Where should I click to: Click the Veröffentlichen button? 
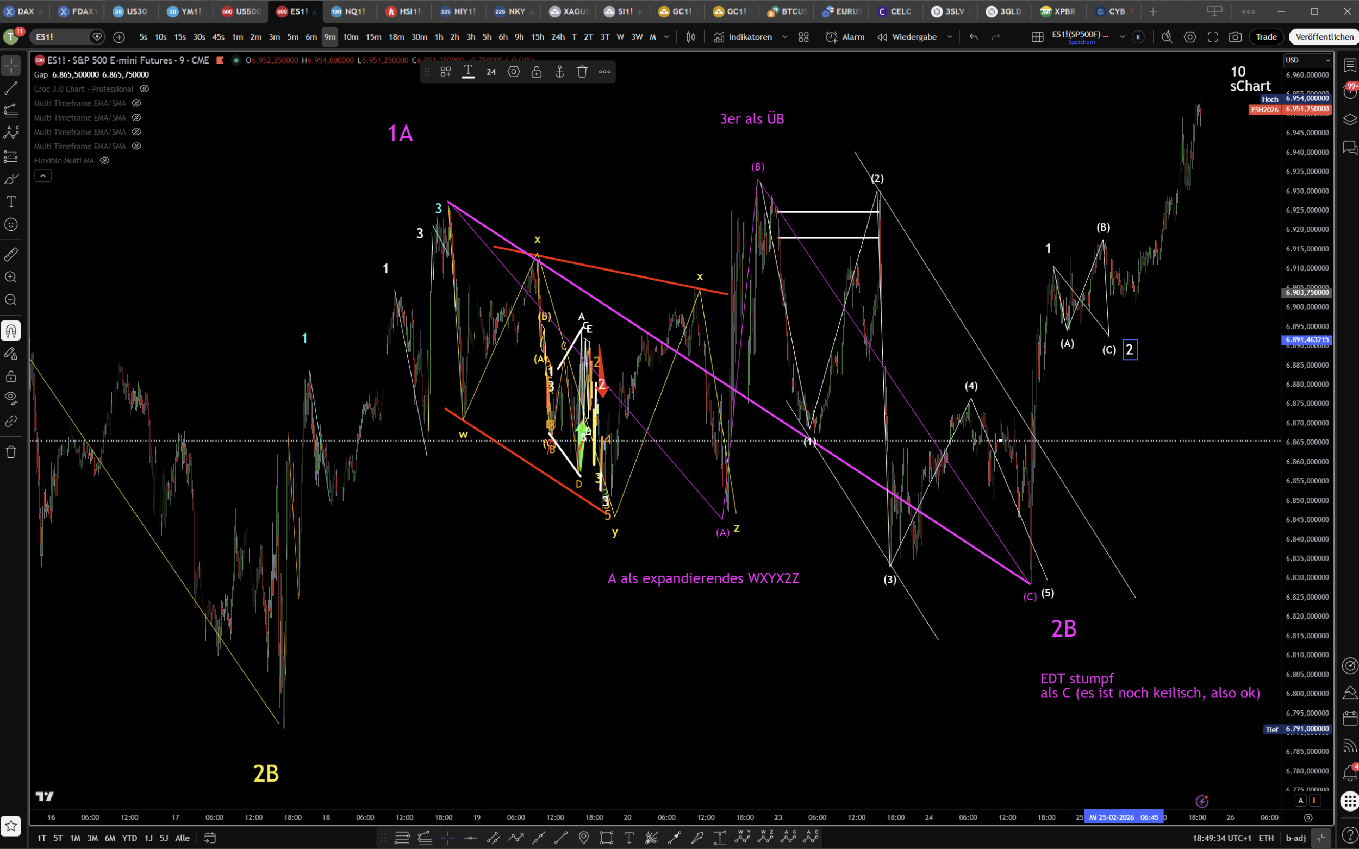click(x=1324, y=37)
